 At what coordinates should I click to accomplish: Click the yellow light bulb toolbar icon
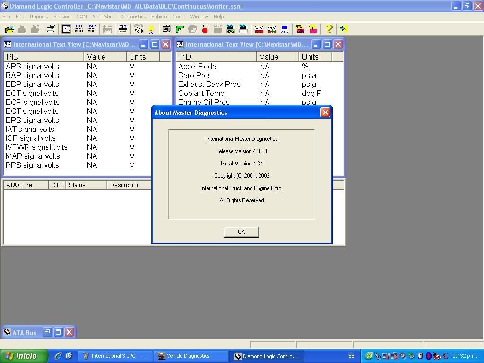[x=151, y=29]
